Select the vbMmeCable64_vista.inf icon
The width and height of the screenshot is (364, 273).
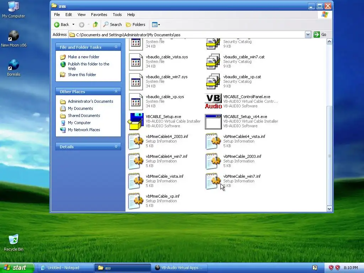(x=213, y=141)
